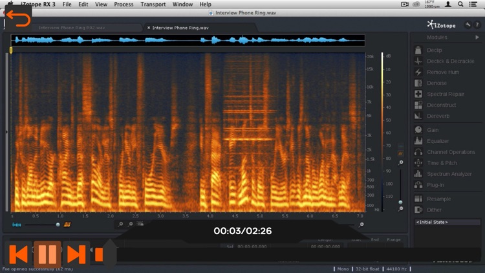Click zoom to selection icon

pyautogui.click(x=140, y=224)
